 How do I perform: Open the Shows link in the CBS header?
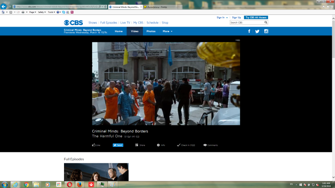tap(93, 23)
